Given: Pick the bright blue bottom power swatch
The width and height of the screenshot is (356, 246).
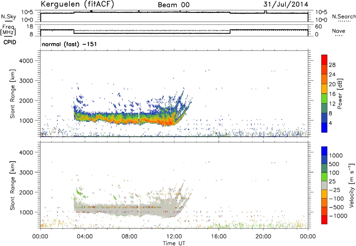Looking at the screenshot, I should tap(324, 128).
